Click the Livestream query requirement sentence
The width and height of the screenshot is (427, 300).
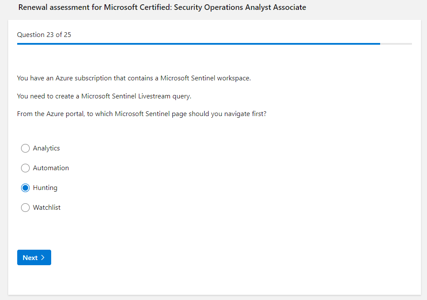[104, 96]
